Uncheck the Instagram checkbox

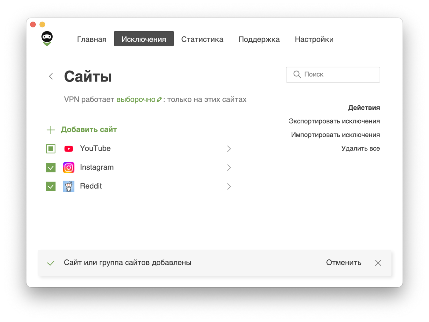[51, 168]
